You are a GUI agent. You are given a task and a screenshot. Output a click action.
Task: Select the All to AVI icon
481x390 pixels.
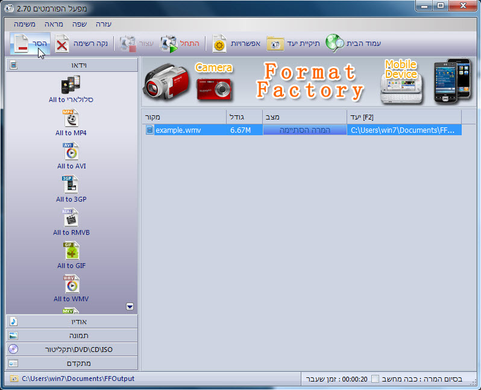click(x=71, y=151)
